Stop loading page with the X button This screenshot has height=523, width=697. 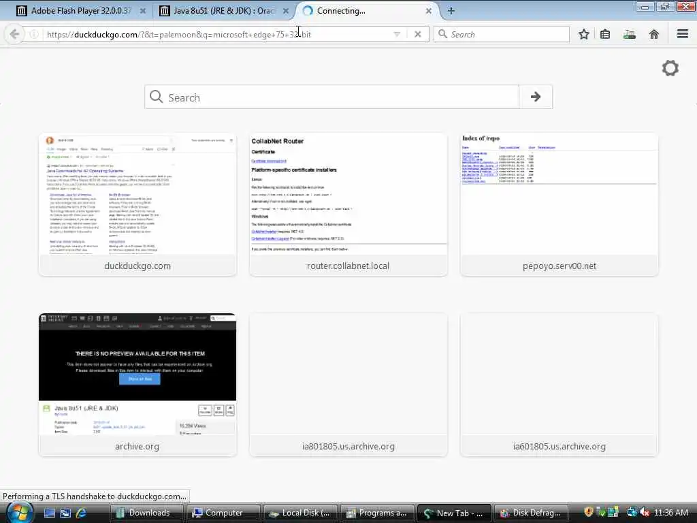point(417,34)
